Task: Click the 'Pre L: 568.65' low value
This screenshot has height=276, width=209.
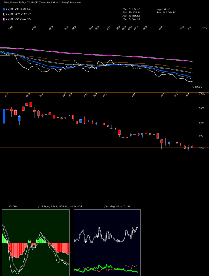Action: 131,16
